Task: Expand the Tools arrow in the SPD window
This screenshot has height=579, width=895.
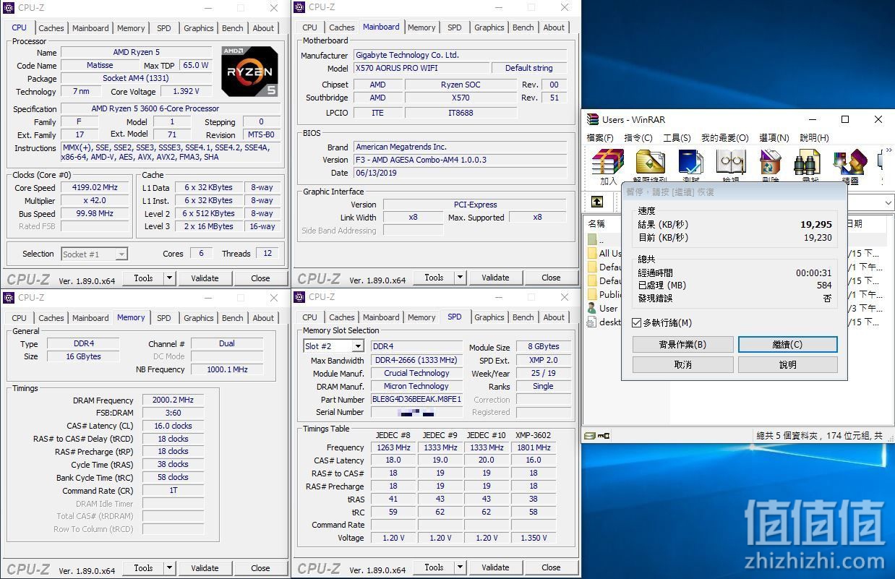Action: 460,567
